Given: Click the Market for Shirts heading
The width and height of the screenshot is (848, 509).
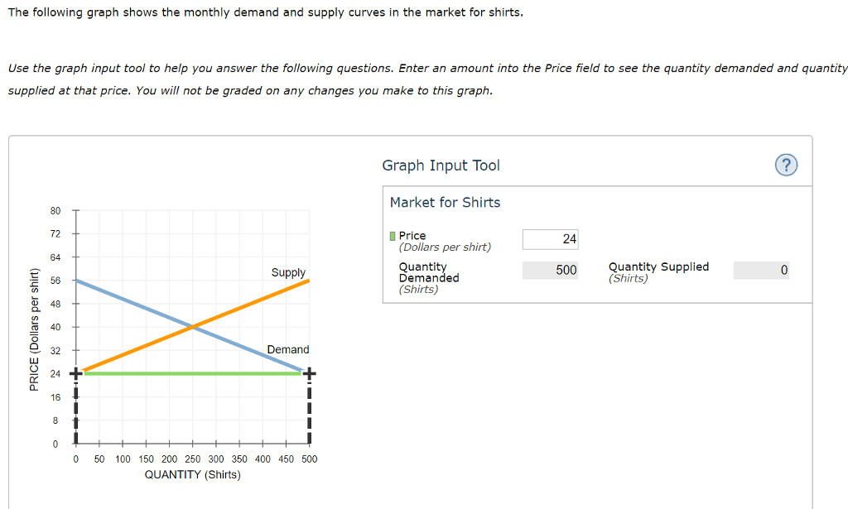Looking at the screenshot, I should [x=445, y=202].
